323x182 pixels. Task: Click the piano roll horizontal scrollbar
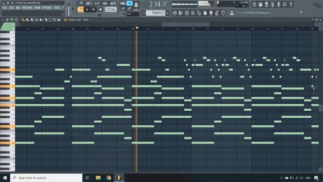tap(185, 24)
